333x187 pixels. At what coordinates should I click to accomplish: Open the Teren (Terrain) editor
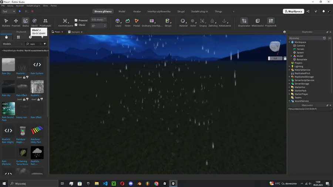(127, 22)
